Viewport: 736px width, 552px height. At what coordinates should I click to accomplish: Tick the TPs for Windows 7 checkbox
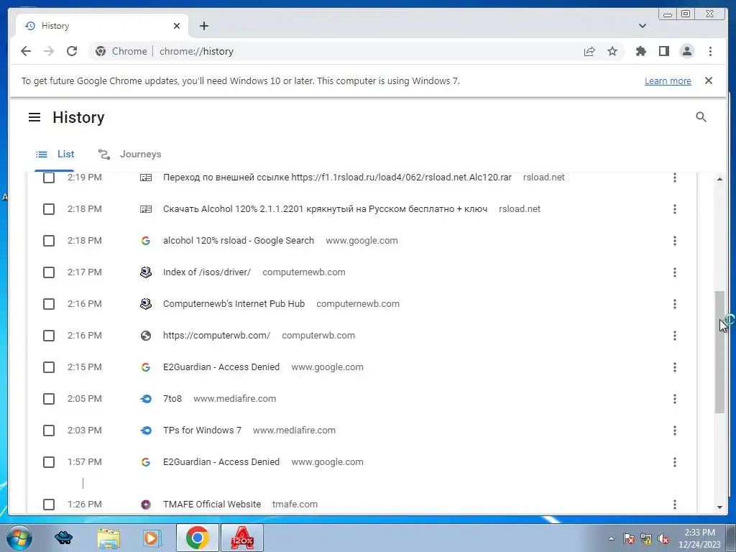(x=49, y=431)
